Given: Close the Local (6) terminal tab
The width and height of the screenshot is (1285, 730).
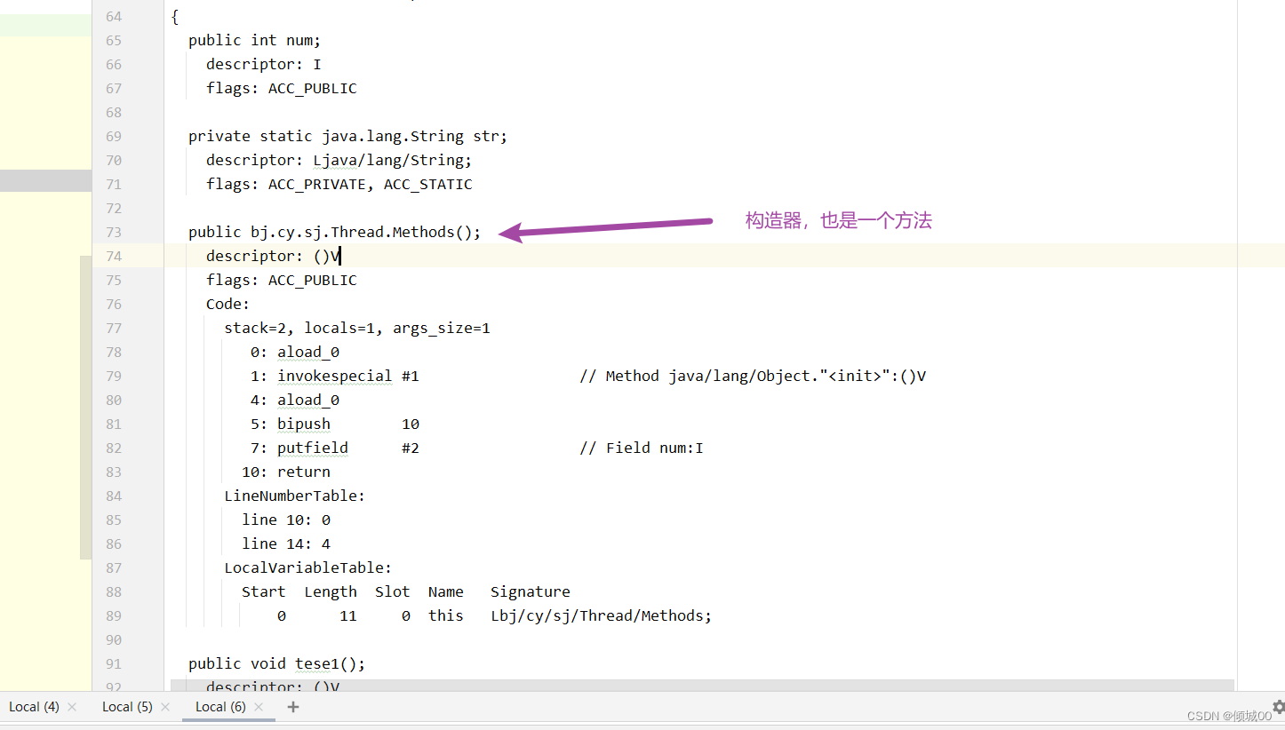Looking at the screenshot, I should (x=259, y=707).
